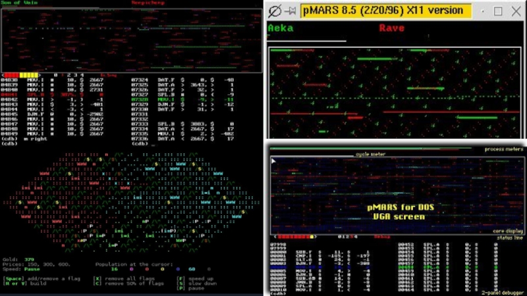Click the 'cycle meter' label in DOS window
Image resolution: width=527 pixels, height=296 pixels.
click(x=370, y=155)
